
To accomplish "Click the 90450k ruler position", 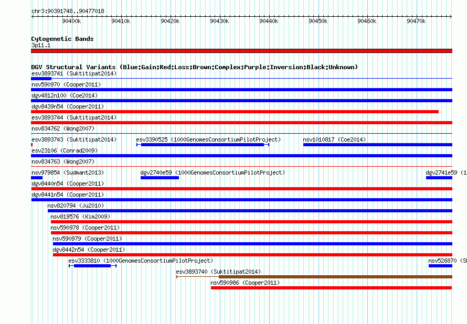I will coord(318,21).
